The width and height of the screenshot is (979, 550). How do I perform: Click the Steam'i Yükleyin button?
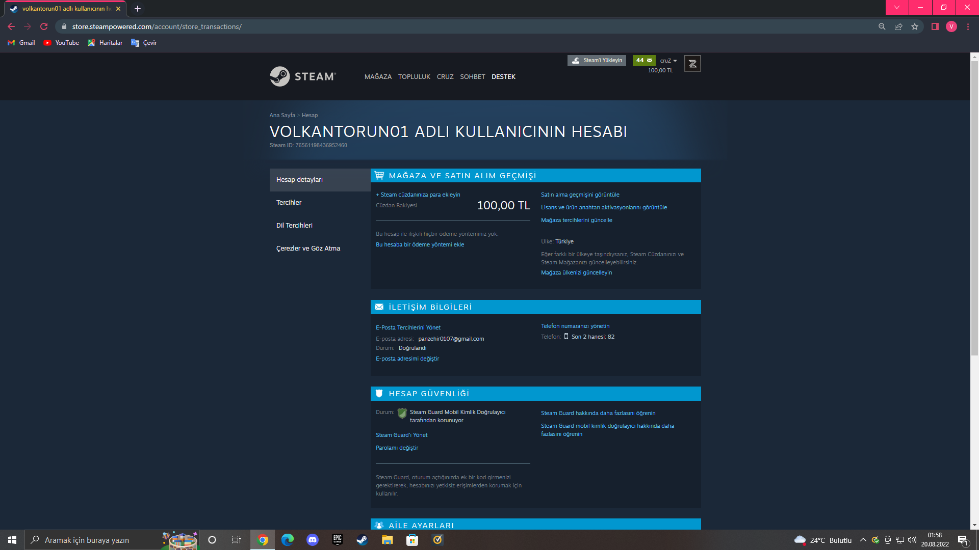597,60
